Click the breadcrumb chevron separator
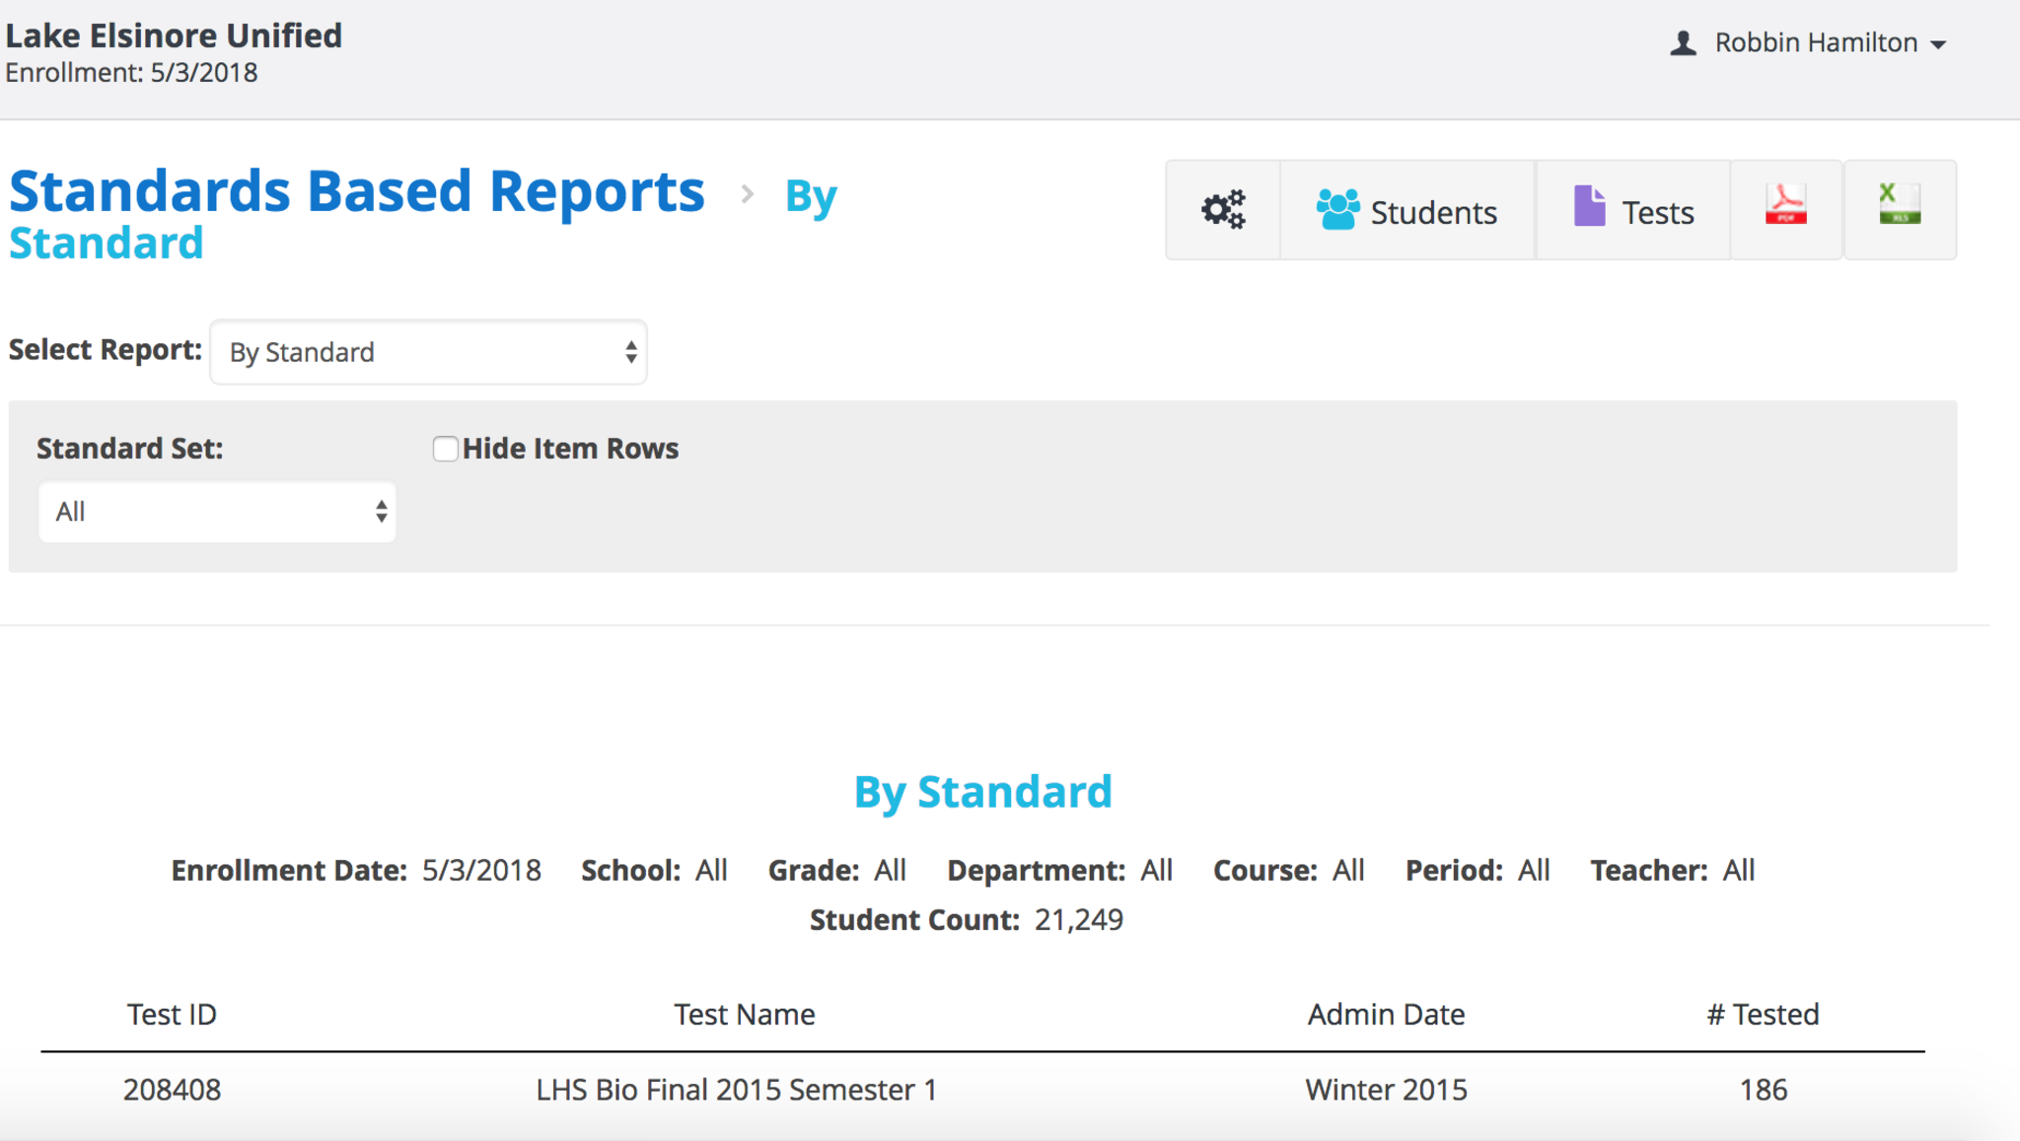2020x1141 pixels. pyautogui.click(x=748, y=194)
